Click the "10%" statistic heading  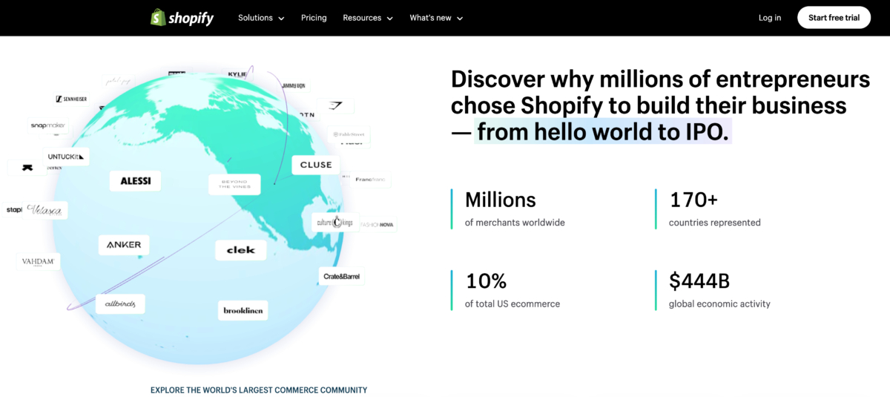(x=486, y=281)
